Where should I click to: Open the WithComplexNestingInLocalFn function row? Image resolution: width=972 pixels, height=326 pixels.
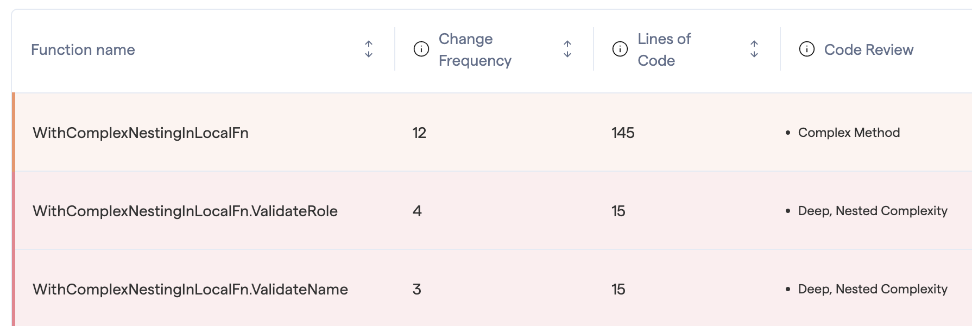click(141, 133)
